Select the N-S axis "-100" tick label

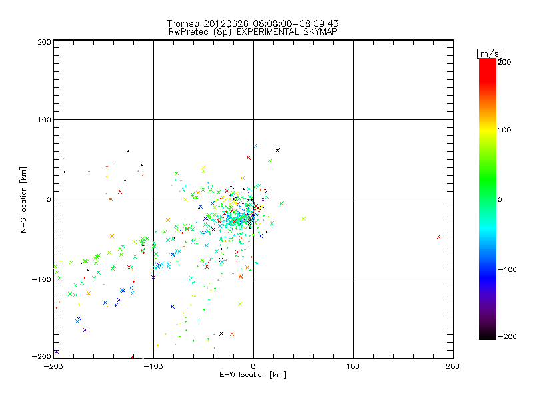coord(41,279)
